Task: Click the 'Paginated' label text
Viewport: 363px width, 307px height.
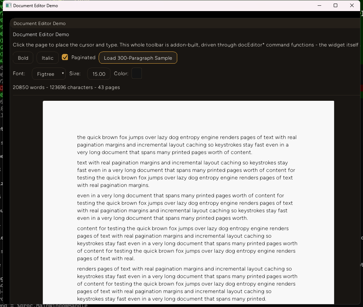Action: pyautogui.click(x=83, y=58)
